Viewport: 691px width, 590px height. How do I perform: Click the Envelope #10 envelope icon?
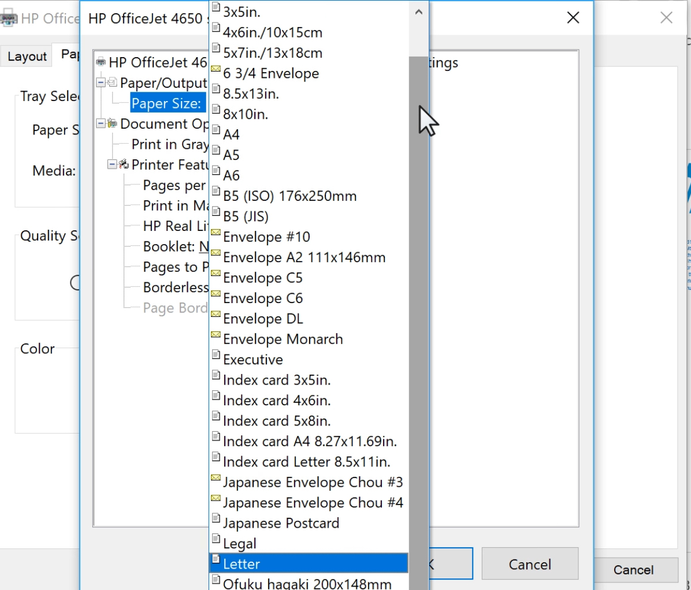pos(216,232)
